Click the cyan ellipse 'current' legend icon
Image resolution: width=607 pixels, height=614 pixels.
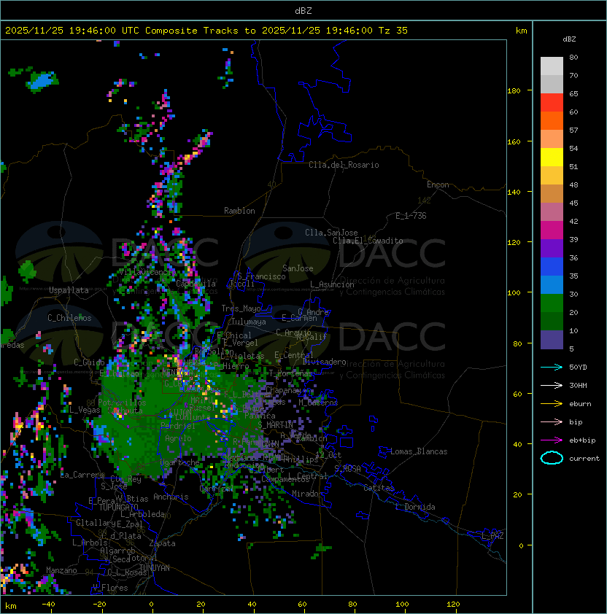tap(552, 458)
